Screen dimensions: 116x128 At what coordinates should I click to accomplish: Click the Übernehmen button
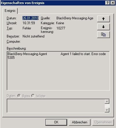click(x=103, y=122)
